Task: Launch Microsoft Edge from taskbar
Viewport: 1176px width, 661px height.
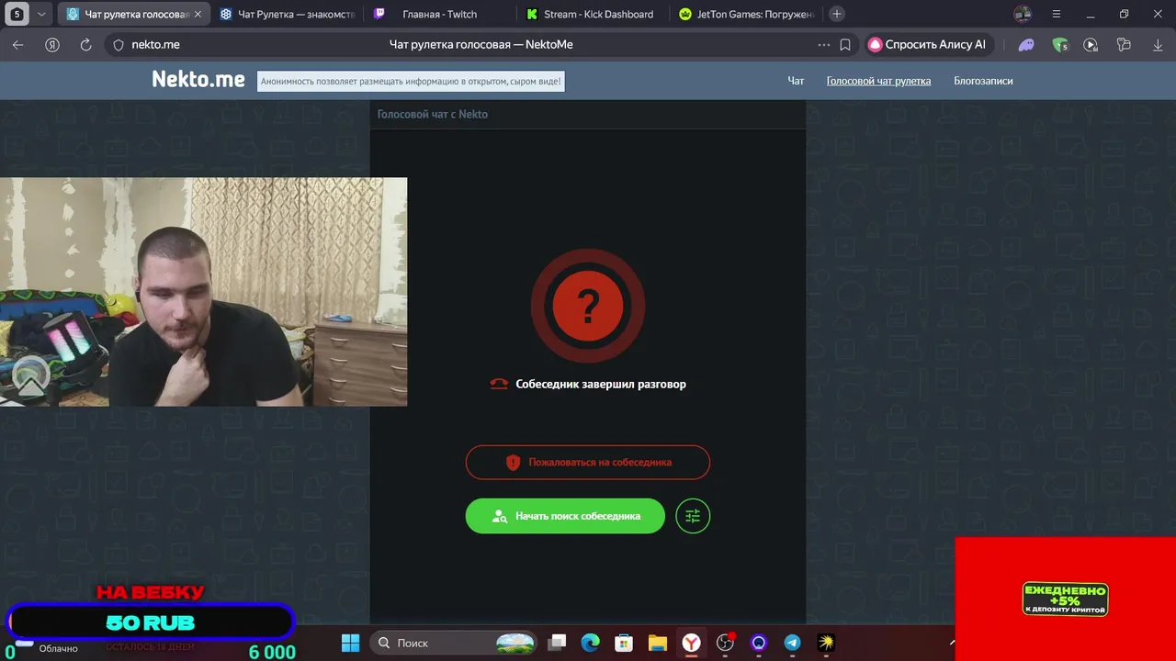Action: coord(590,643)
